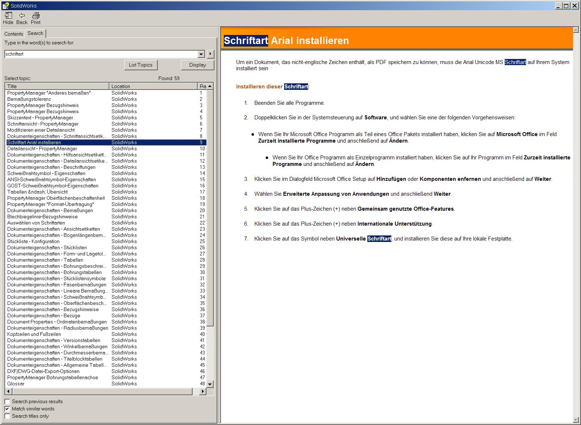Viewport: 581px width, 425px height.
Task: Select topic Detailansicht - PropertyManager
Action: point(106,148)
